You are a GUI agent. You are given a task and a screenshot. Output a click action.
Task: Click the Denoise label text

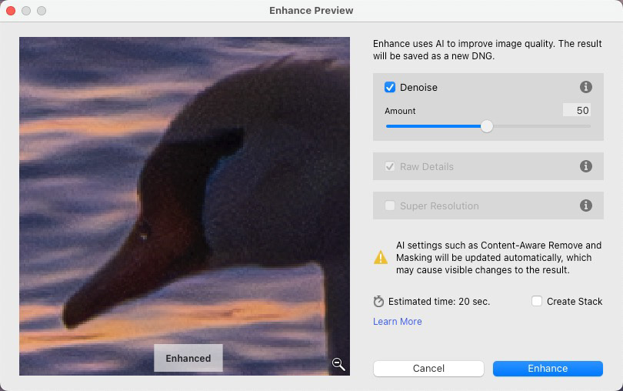click(418, 88)
